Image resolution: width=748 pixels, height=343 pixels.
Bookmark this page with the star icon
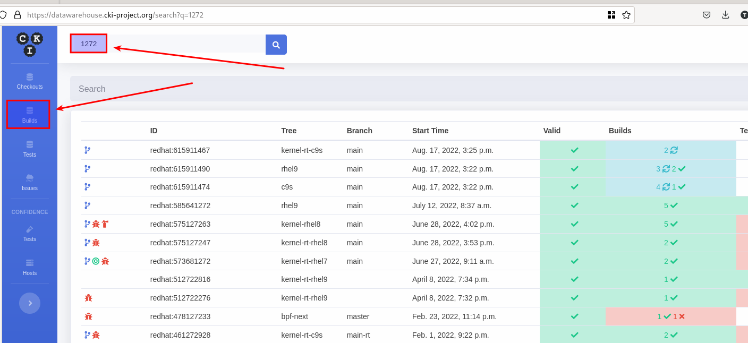click(x=626, y=15)
